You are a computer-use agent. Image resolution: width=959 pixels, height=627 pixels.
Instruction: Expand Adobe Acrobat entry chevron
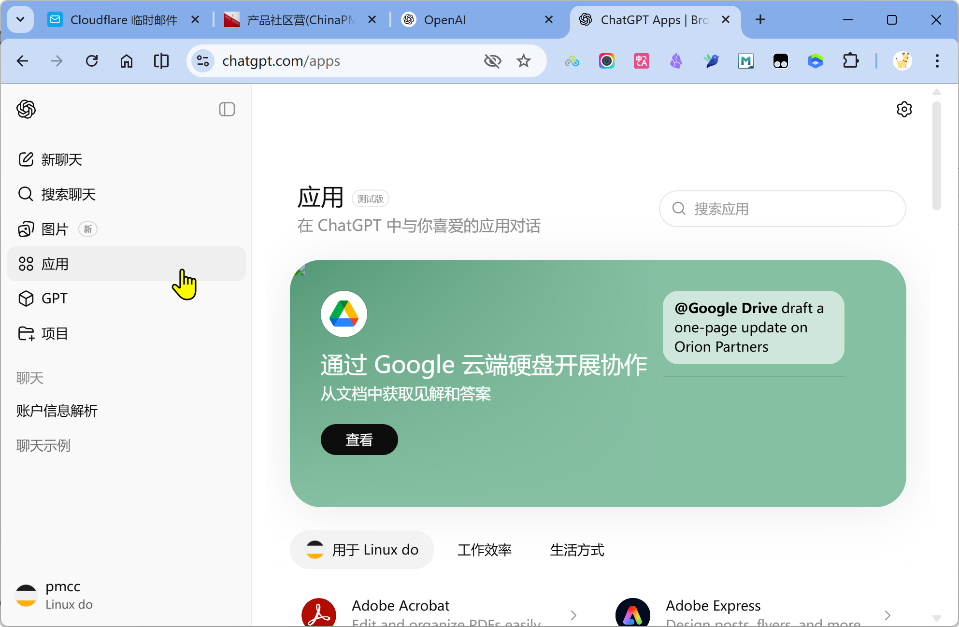(x=573, y=615)
